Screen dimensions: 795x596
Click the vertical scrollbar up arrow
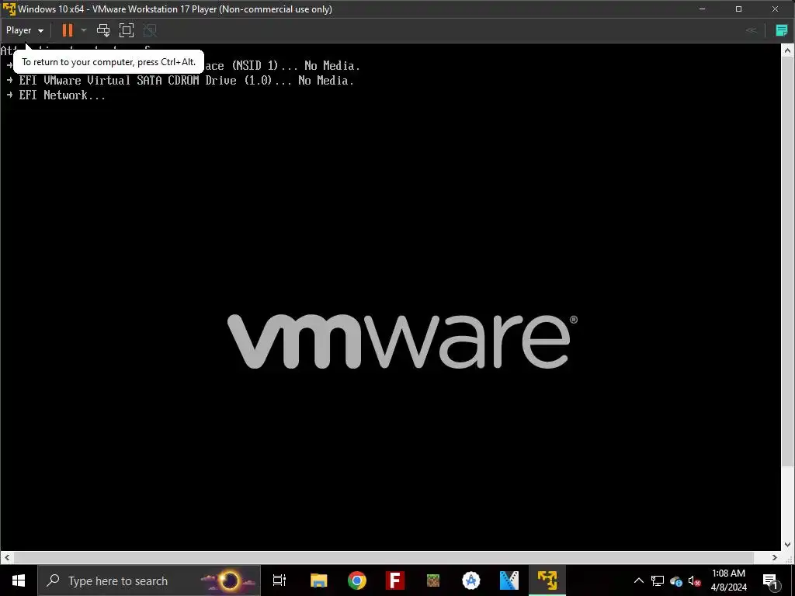point(787,50)
